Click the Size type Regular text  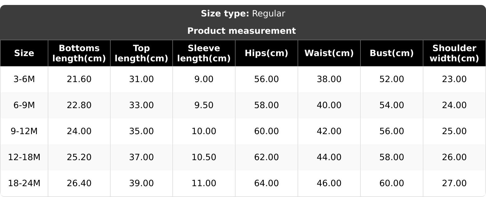pyautogui.click(x=243, y=14)
